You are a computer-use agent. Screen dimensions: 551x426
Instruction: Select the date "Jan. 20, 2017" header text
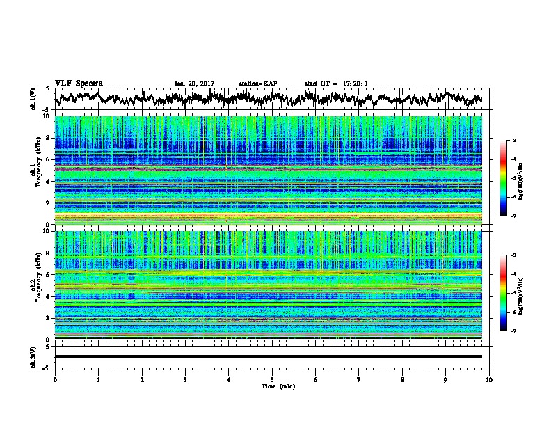[x=194, y=84]
